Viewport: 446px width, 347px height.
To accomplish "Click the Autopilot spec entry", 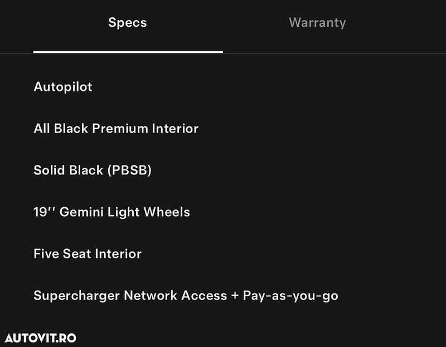I will pos(63,87).
